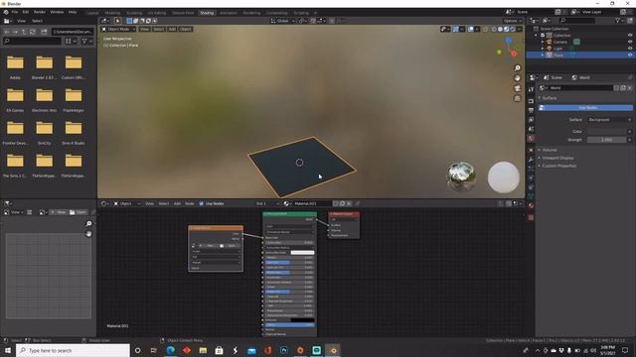Click the node editor Node menu
This screenshot has height=357, width=636.
click(190, 203)
